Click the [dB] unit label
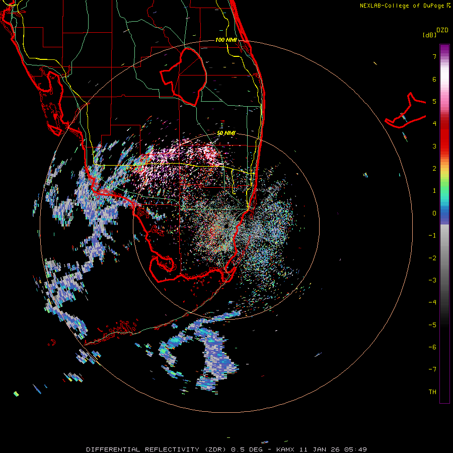The height and width of the screenshot is (453, 453). pos(429,35)
